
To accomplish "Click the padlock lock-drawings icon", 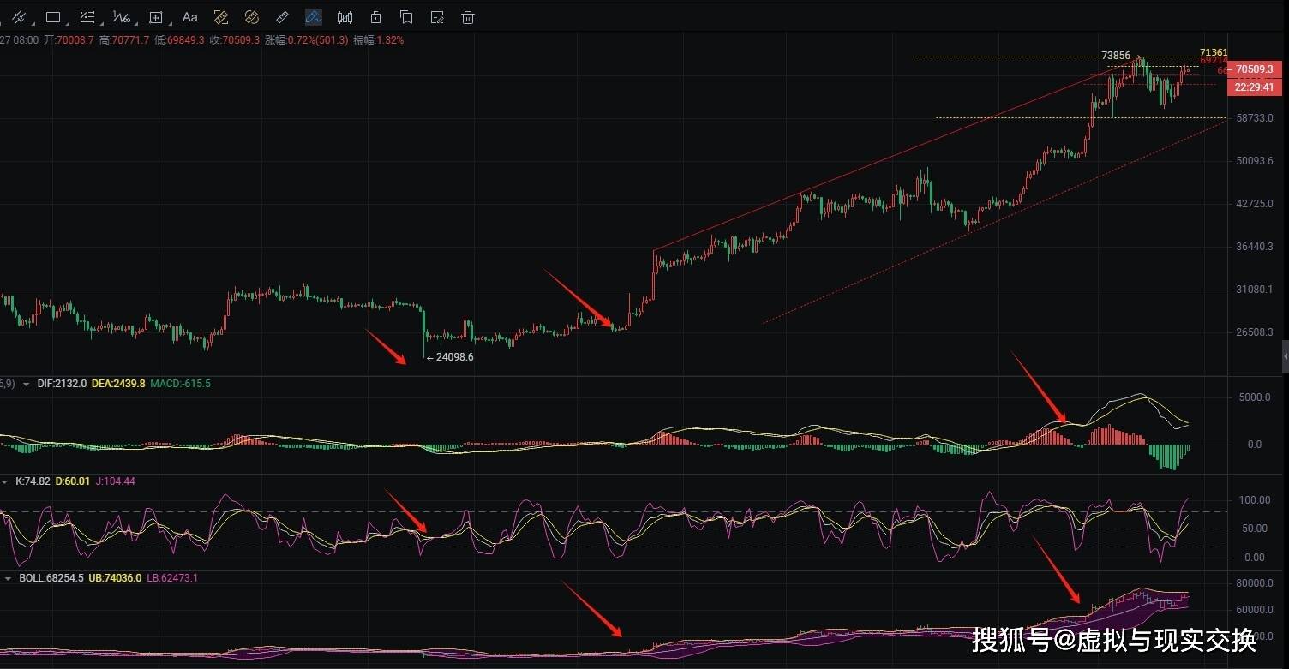I will click(x=375, y=17).
